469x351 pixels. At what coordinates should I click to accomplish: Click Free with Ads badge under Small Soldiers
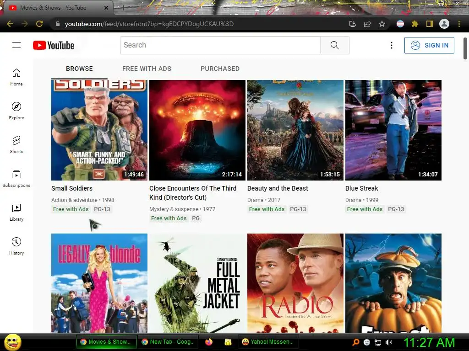pos(71,209)
